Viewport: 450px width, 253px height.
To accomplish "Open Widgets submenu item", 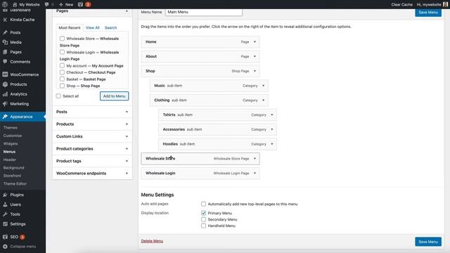I will click(x=11, y=143).
